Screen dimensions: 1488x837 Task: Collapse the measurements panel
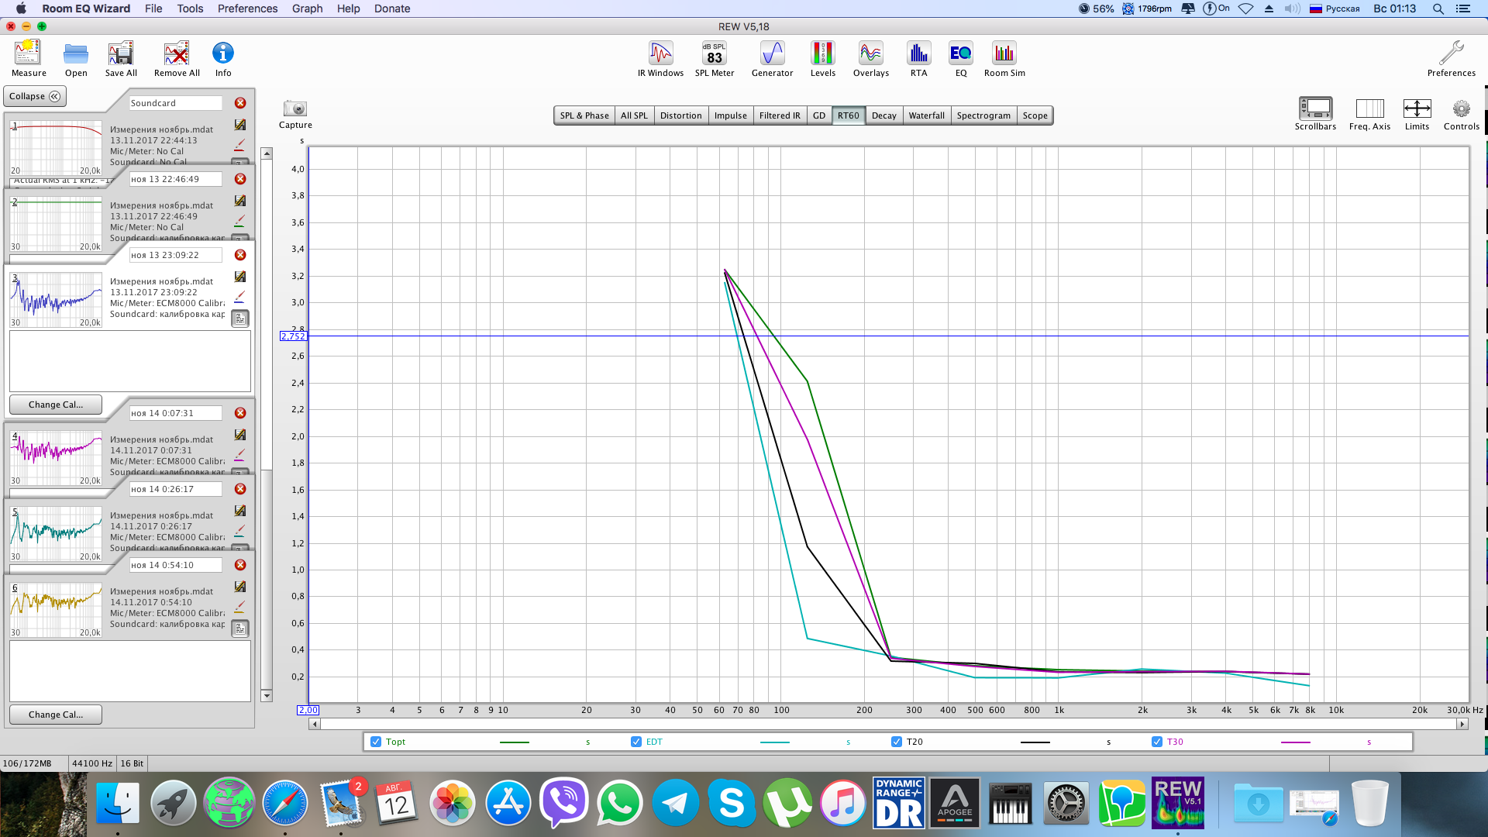(x=35, y=96)
